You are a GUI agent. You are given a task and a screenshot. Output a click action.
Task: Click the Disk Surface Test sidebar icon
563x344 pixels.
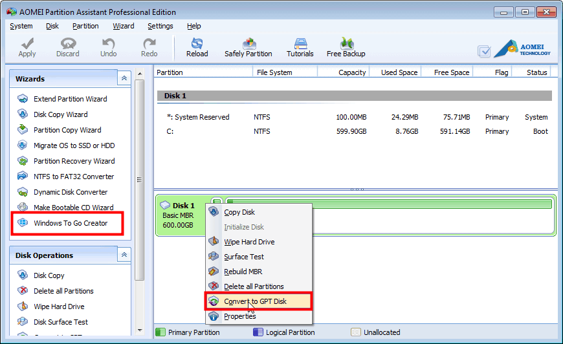[23, 322]
